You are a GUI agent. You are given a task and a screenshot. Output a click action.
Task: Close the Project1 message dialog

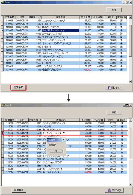point(64,140)
